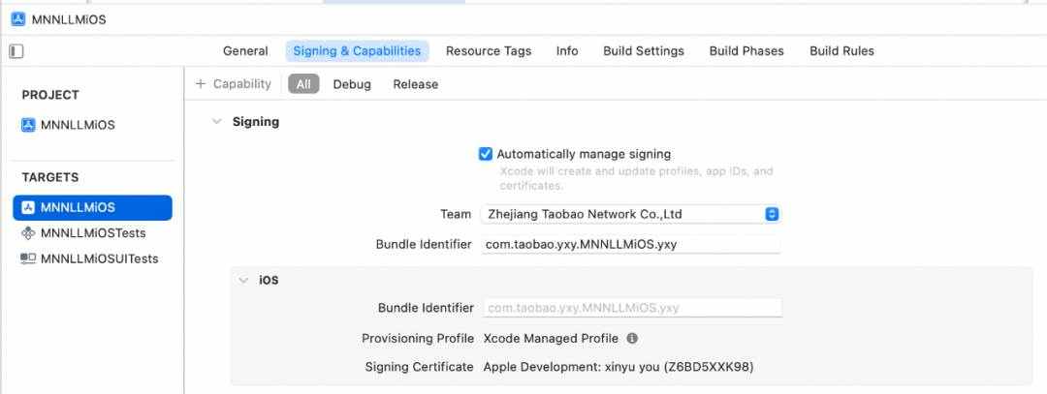
Task: Switch to the Build Phases tab
Action: coord(746,51)
